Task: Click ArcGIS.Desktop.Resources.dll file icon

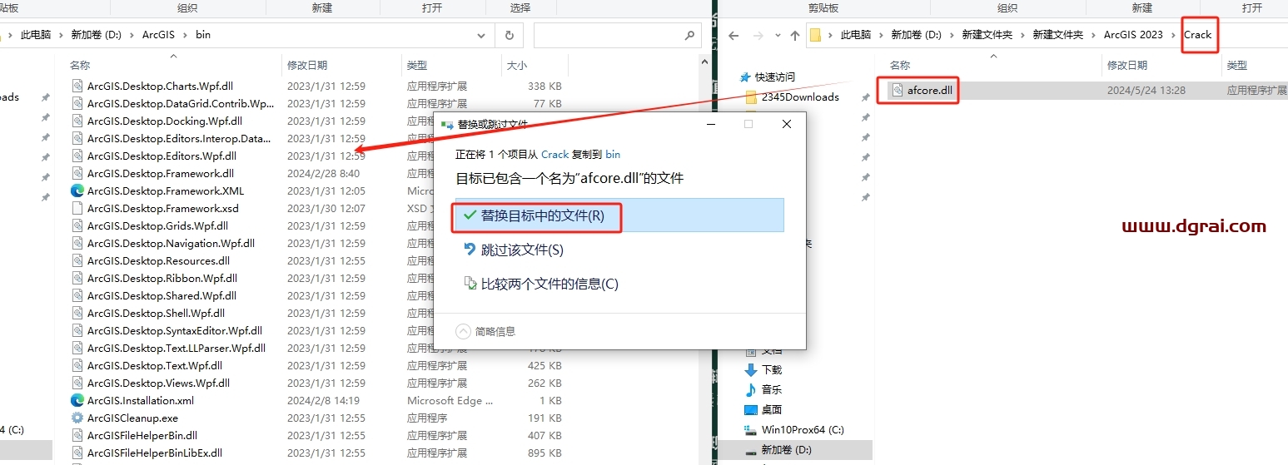Action: pyautogui.click(x=77, y=260)
